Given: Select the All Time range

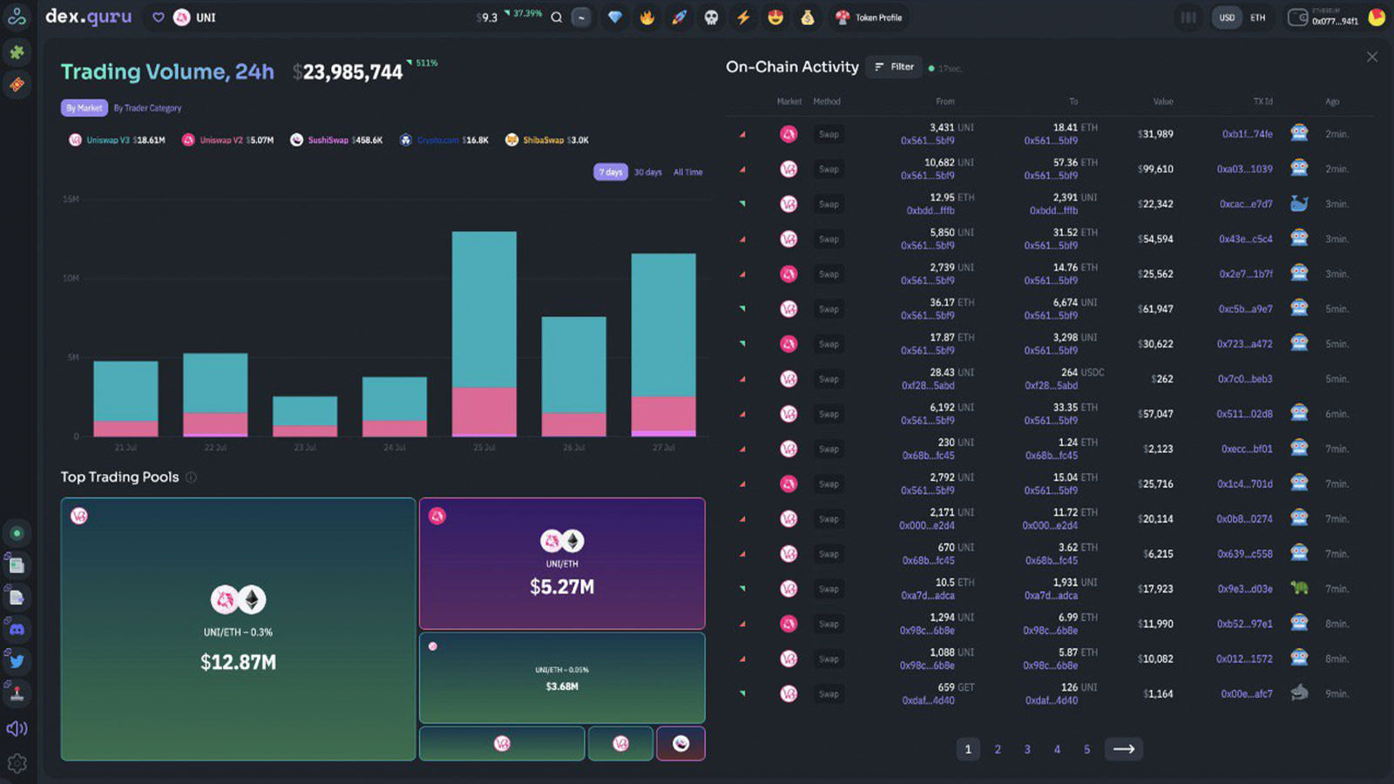Looking at the screenshot, I should [x=687, y=172].
